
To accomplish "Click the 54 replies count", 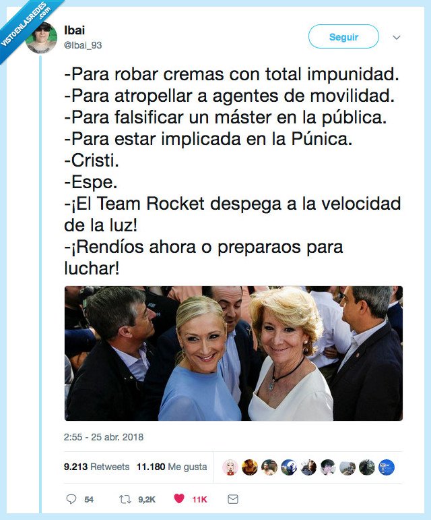I will (89, 499).
